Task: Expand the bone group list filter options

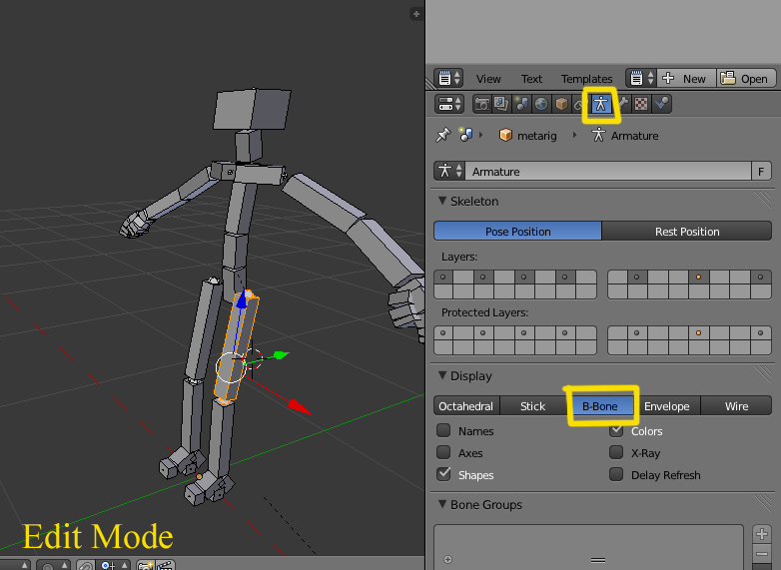Action: click(x=447, y=560)
